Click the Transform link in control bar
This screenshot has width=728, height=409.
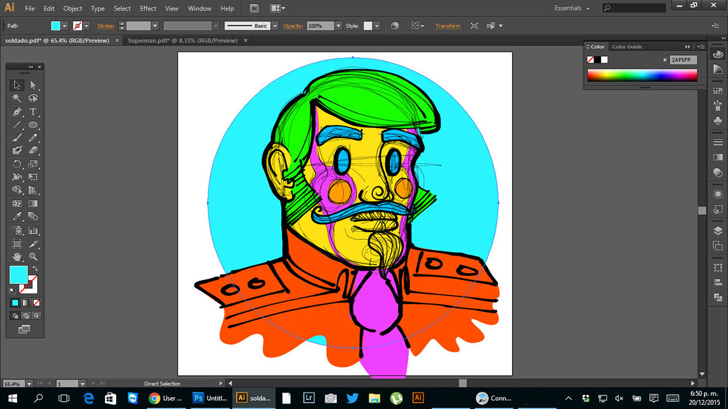point(447,26)
